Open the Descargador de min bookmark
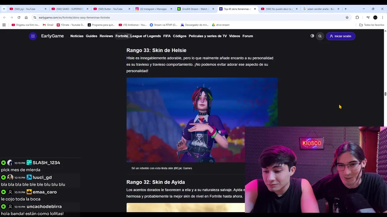This screenshot has height=217, width=387. tap(195, 25)
